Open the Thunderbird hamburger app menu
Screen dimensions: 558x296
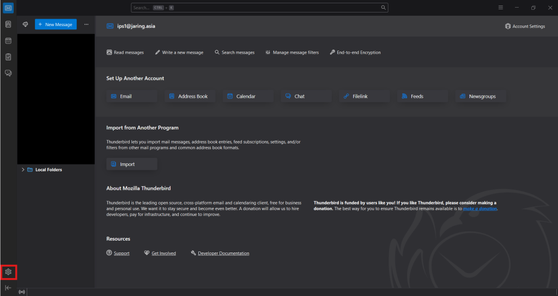point(501,8)
